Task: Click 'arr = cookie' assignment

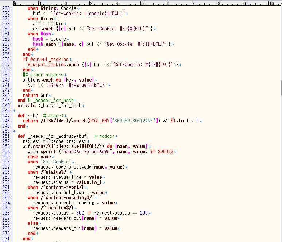Action: (x=48, y=24)
